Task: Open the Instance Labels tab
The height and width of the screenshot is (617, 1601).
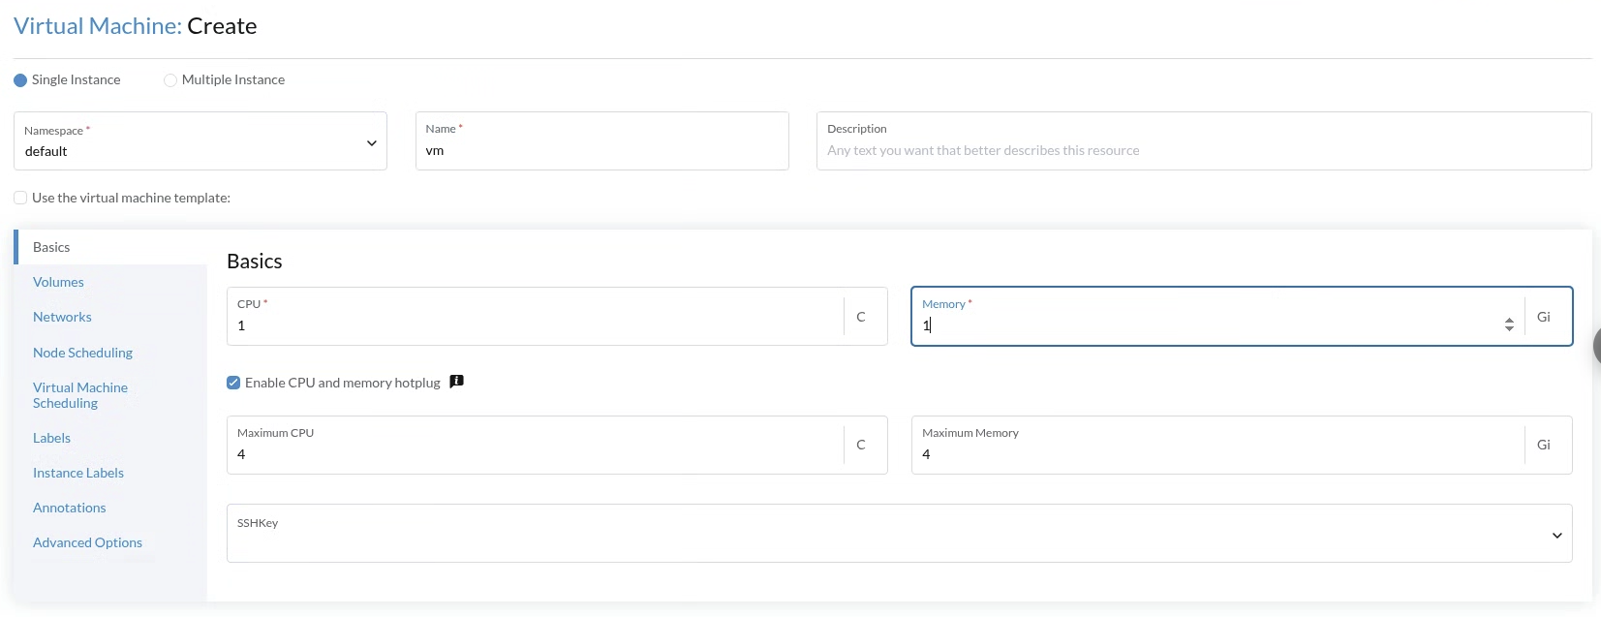Action: [78, 473]
